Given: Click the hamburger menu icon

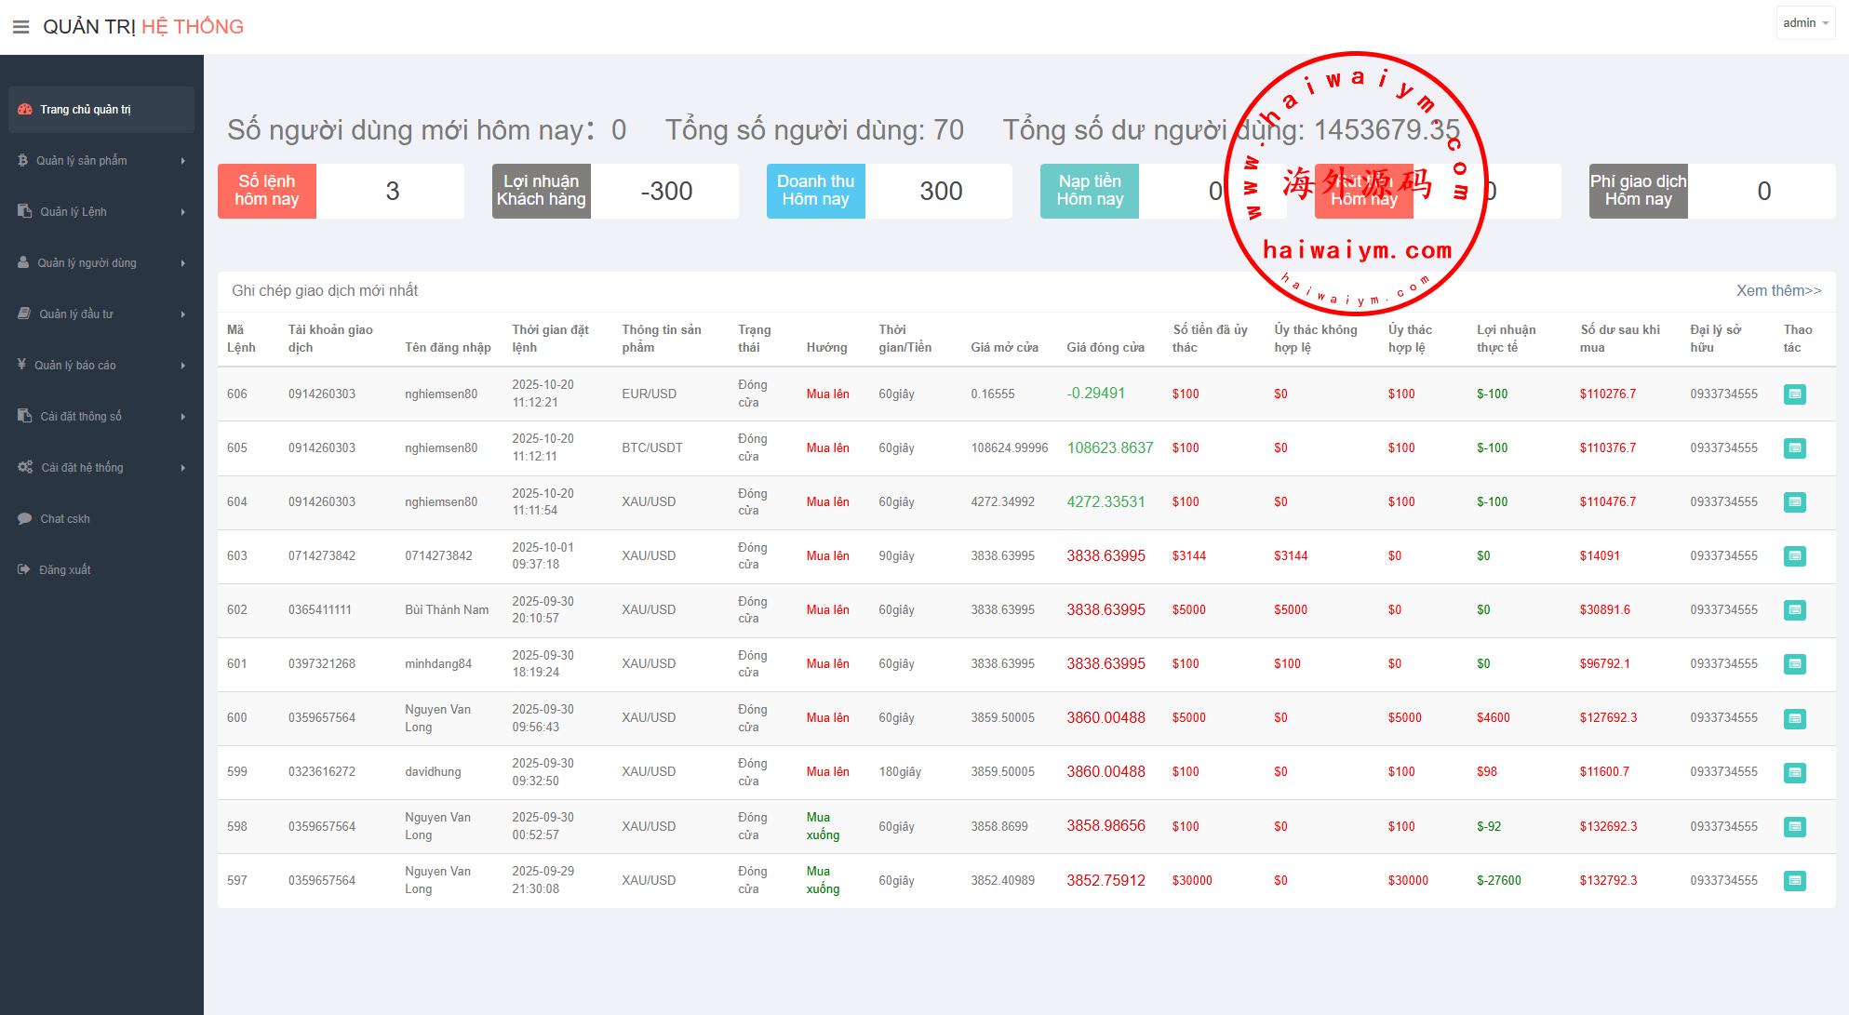Looking at the screenshot, I should 20,27.
